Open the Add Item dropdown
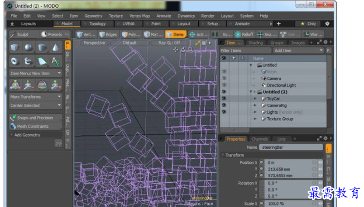This screenshot has height=207, width=364. pyautogui.click(x=298, y=51)
